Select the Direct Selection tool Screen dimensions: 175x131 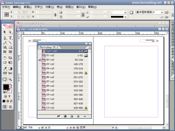click(x=10, y=32)
